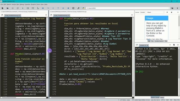This screenshot has height=101, width=180.
Task: Open the Tools menu
Action: pyautogui.click(x=38, y=4)
